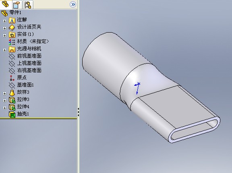The image size is (232, 173).
Task: Click the 材质 material icon
Action: [x=12, y=42]
